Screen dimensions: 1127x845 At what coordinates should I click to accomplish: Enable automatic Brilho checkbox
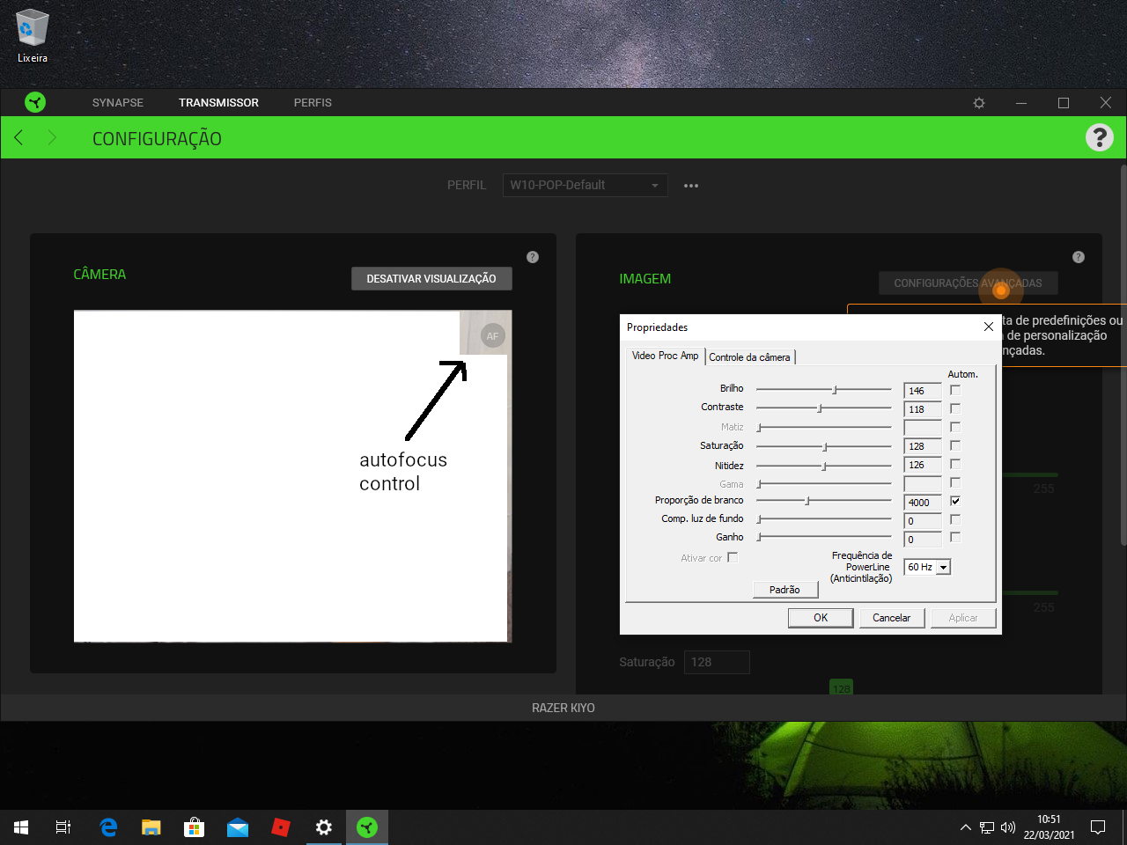[x=955, y=390]
